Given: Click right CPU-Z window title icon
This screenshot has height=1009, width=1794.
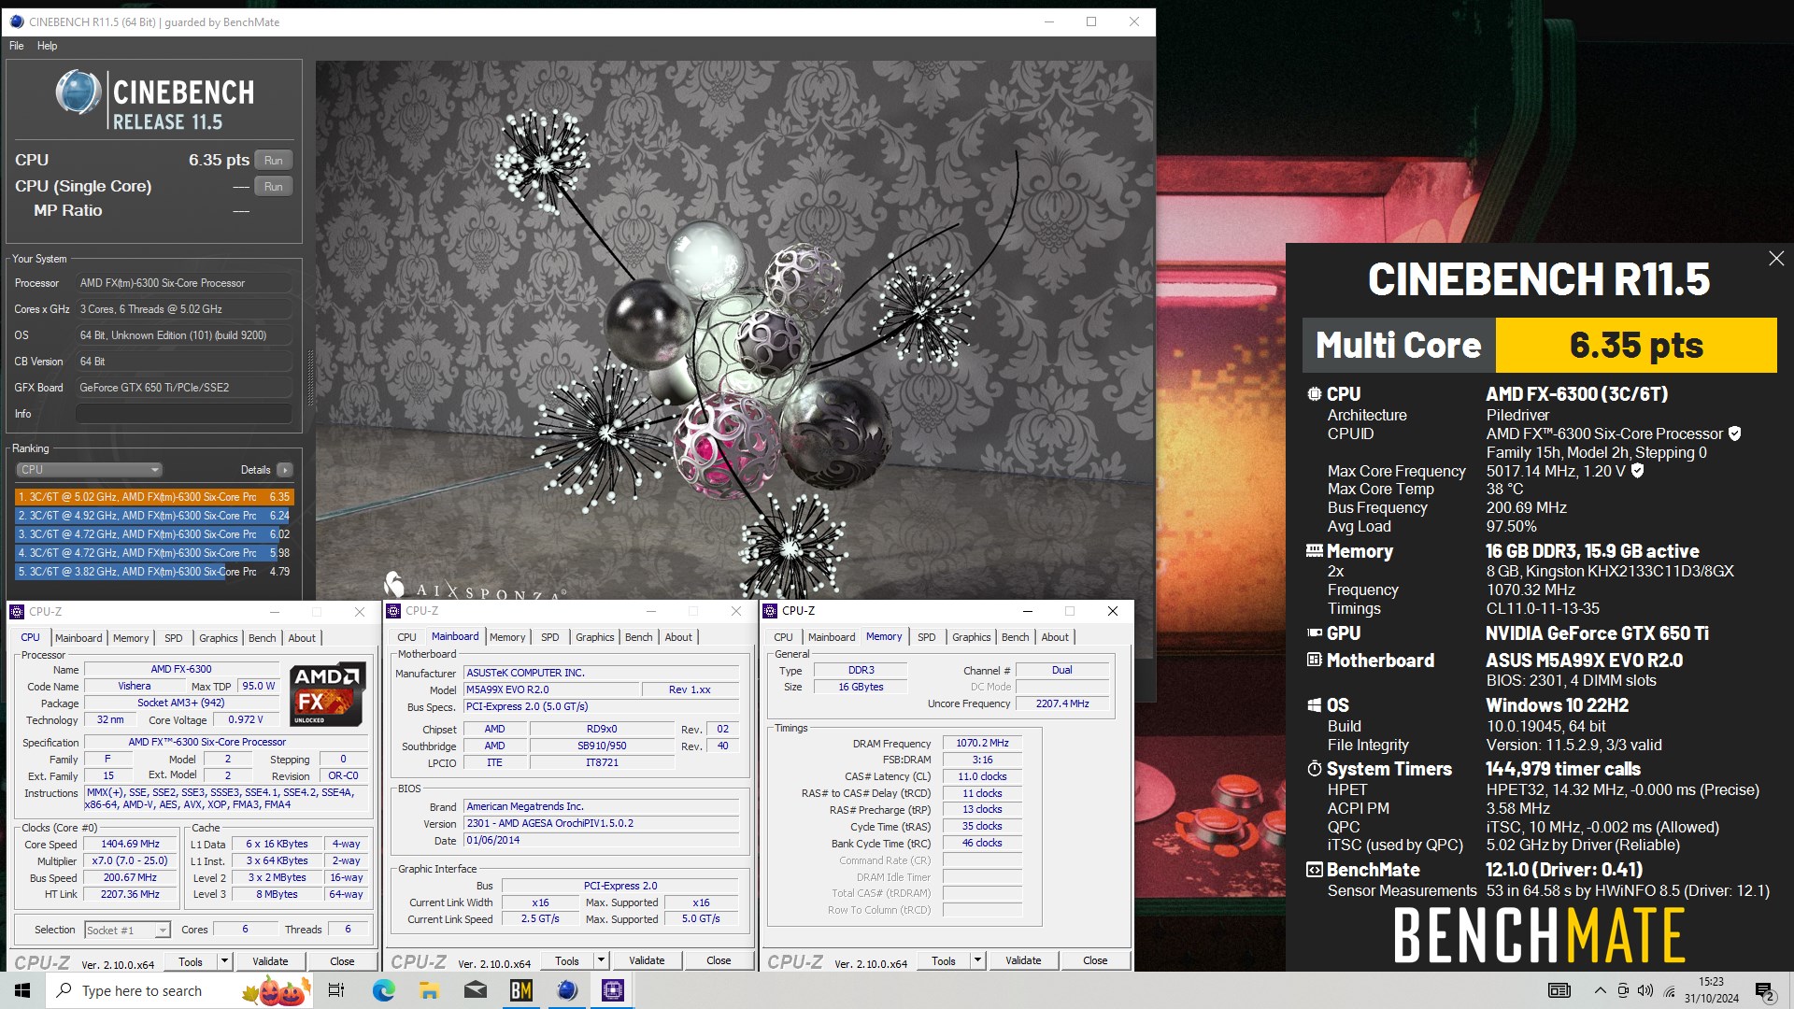Looking at the screenshot, I should tap(770, 611).
